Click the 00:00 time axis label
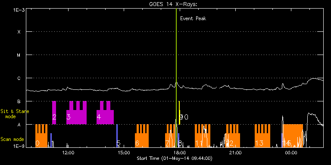Screen dimensions: 331x165 291,153
